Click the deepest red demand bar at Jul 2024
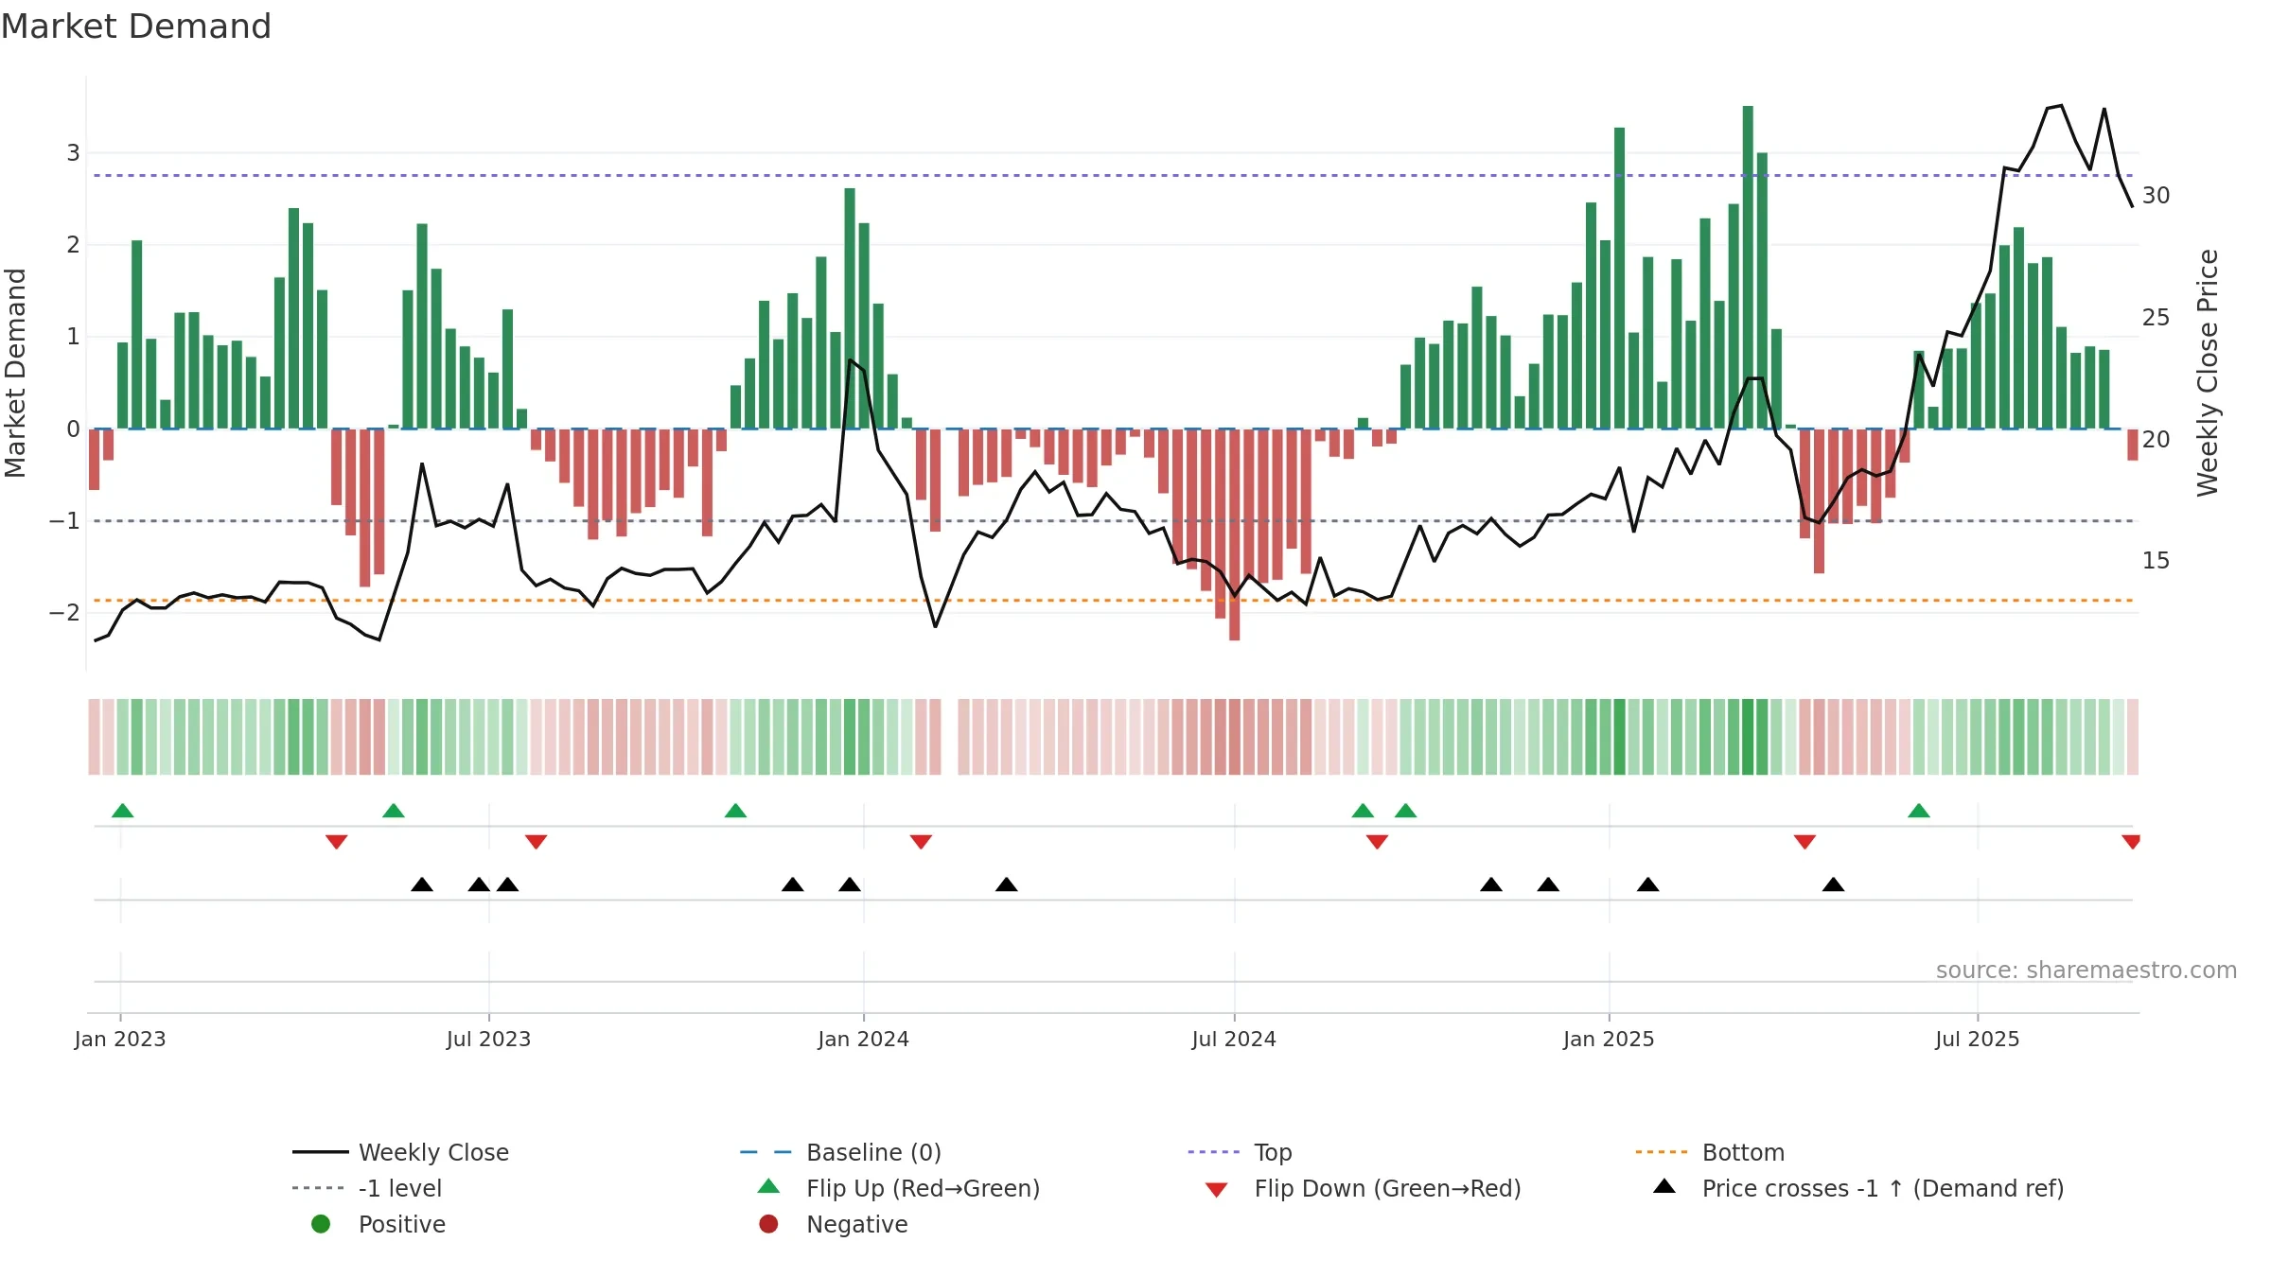This screenshot has width=2271, height=1277. click(1234, 534)
